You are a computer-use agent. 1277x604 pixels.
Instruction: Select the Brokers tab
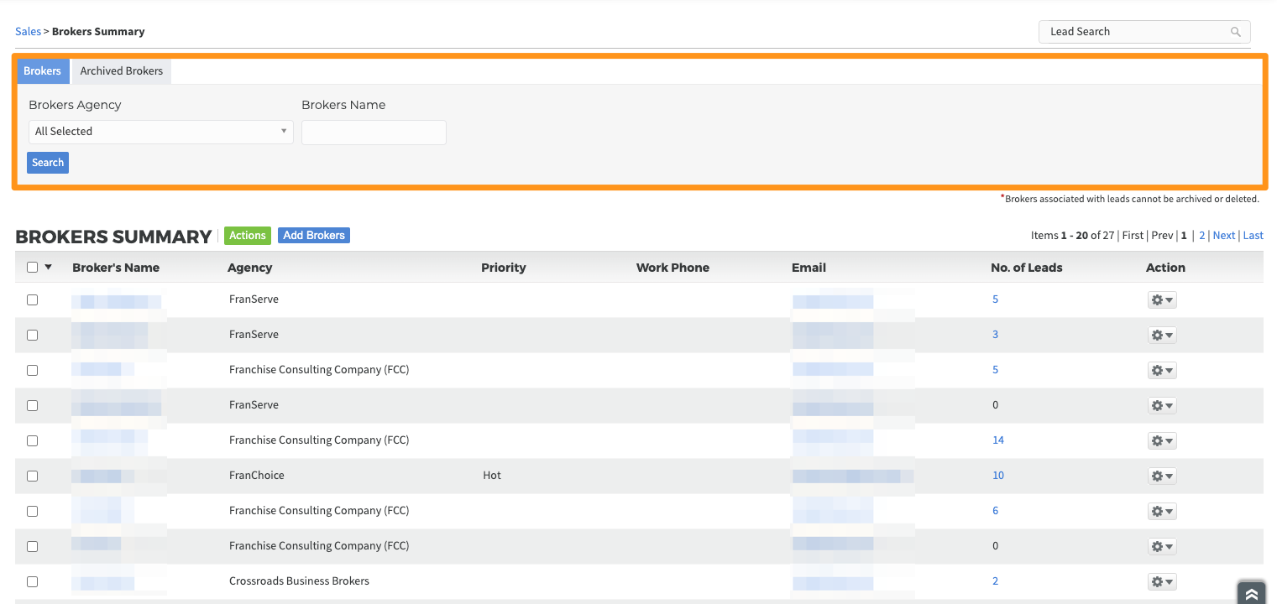pyautogui.click(x=42, y=71)
